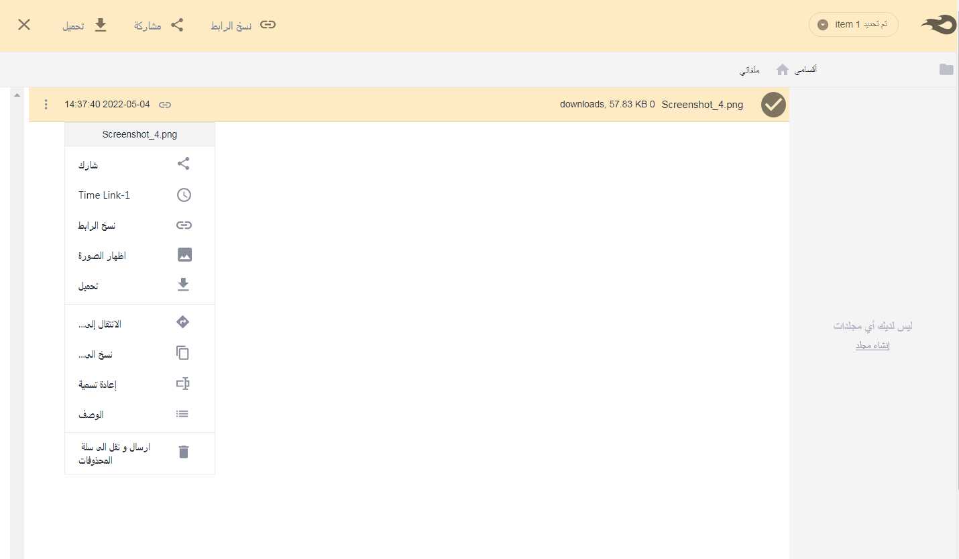Select تحميل in context menu
Image resolution: width=959 pixels, height=559 pixels.
[x=88, y=286]
